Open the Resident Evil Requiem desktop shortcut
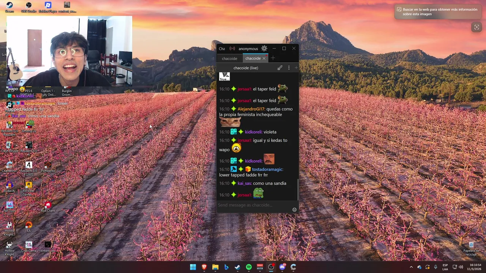Image resolution: width=486 pixels, height=273 pixels. [x=9, y=128]
